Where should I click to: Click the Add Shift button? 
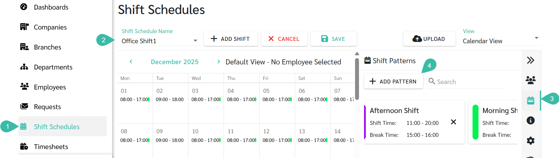(x=230, y=39)
